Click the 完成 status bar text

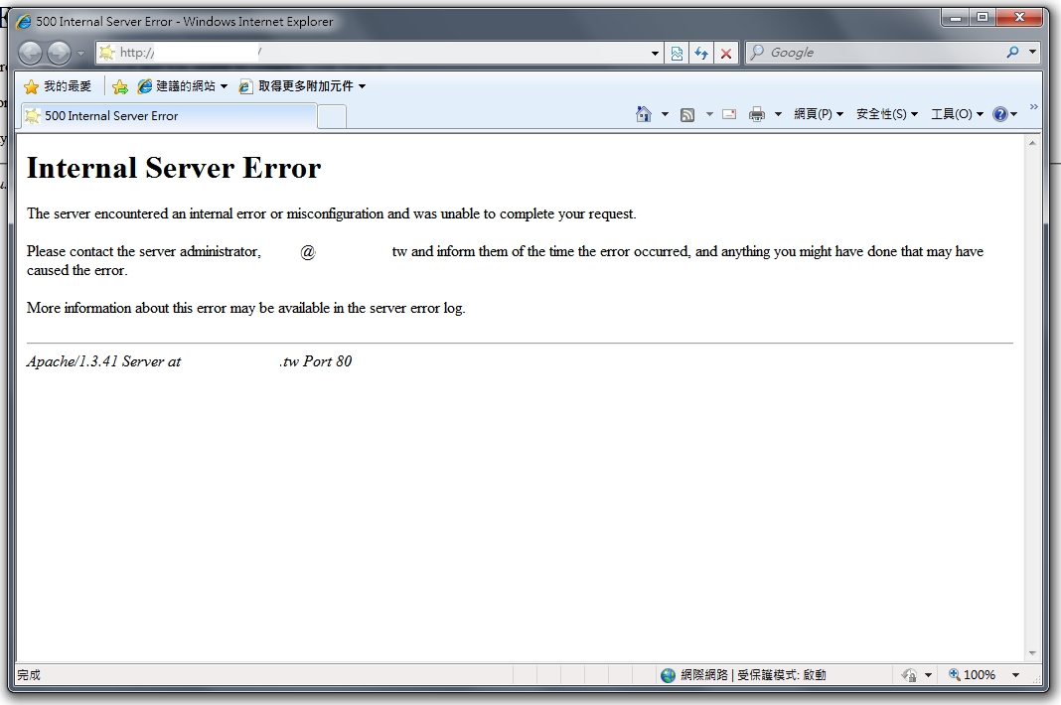[x=29, y=675]
